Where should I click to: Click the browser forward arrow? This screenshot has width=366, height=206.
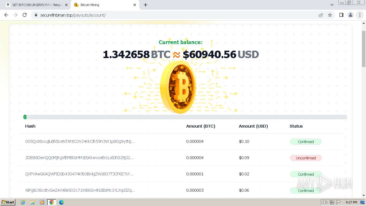pyautogui.click(x=15, y=15)
